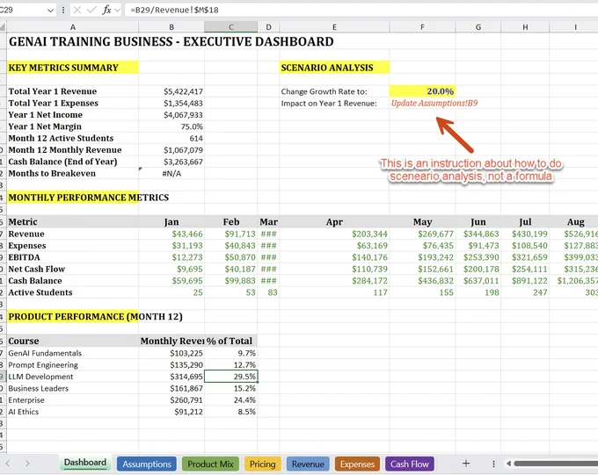
Task: Select column E header
Action: (334, 27)
